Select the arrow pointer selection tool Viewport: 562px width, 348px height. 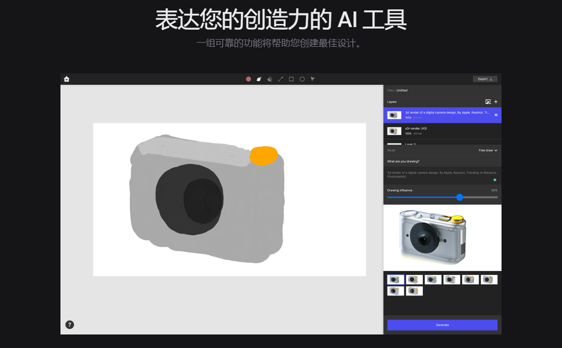tap(313, 79)
